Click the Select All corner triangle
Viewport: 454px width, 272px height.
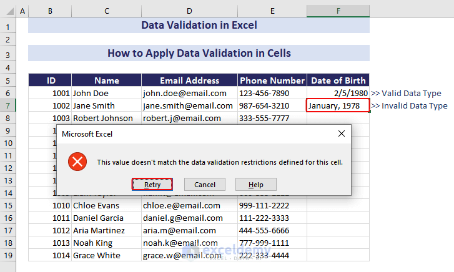click(x=8, y=11)
